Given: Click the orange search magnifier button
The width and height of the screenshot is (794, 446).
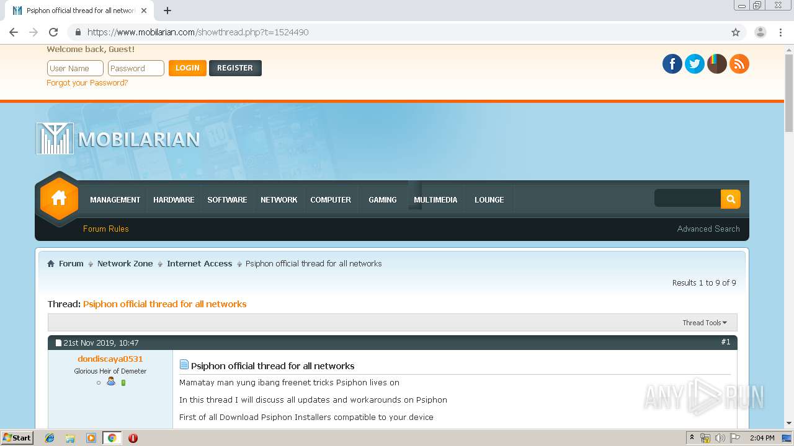Looking at the screenshot, I should click(731, 199).
